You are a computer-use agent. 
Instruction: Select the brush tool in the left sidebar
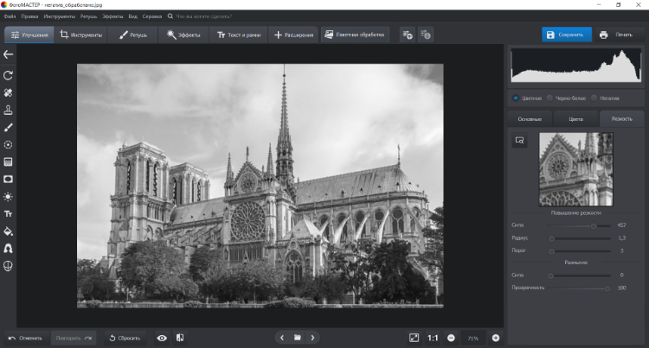[x=8, y=127]
